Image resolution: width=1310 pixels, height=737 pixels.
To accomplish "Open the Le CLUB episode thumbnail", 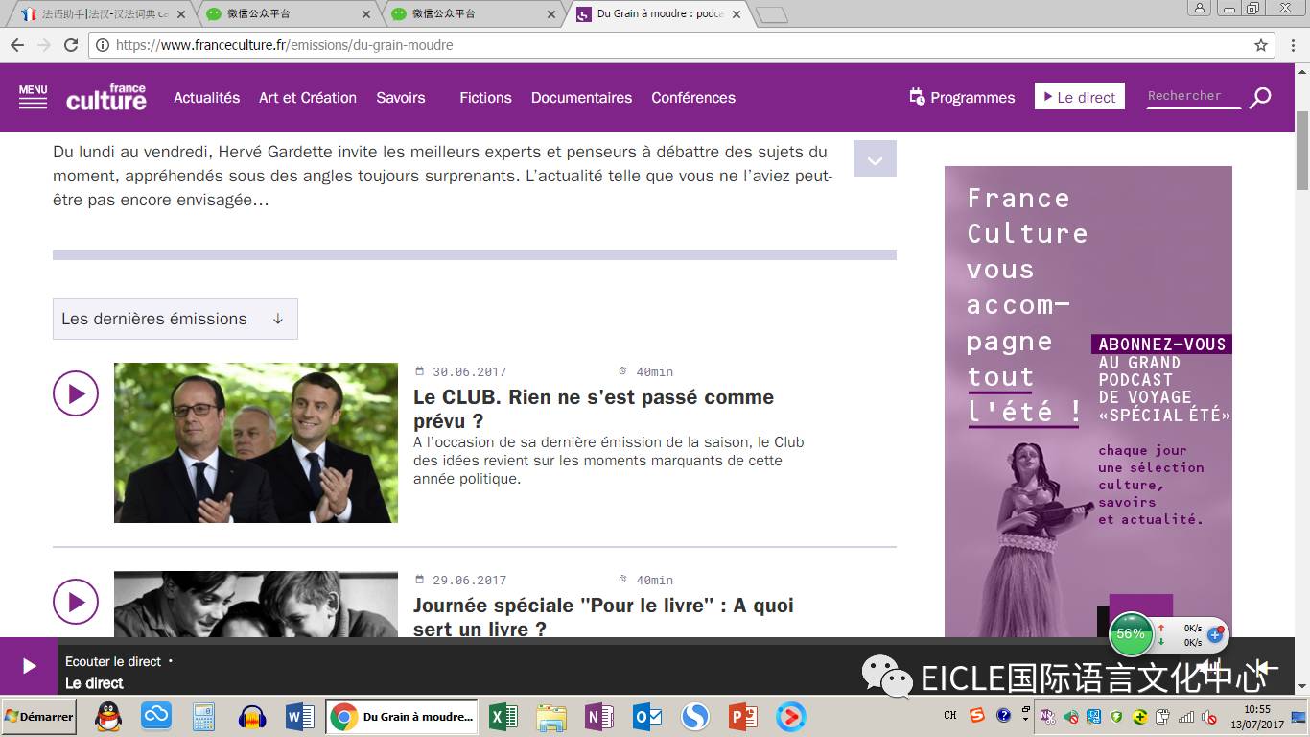I will tap(255, 442).
